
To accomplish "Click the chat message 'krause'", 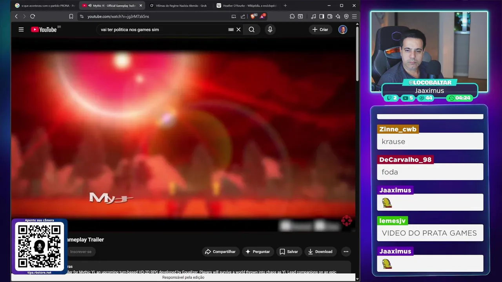I will [393, 141].
